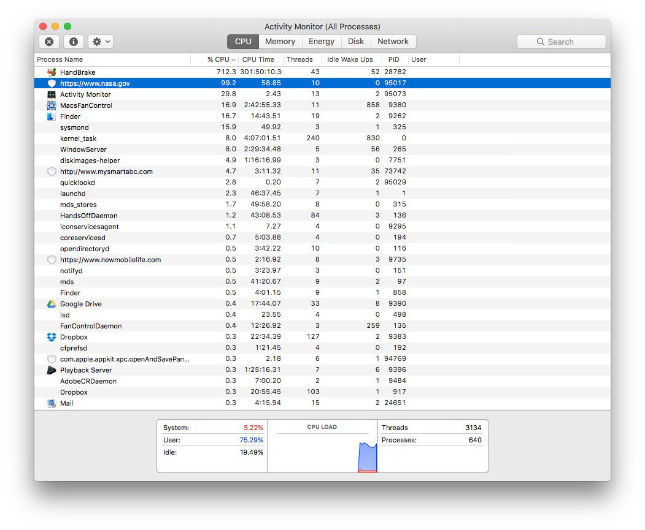Image resolution: width=645 pixels, height=530 pixels.
Task: Select the diskimages-helper process row
Action: pos(322,160)
